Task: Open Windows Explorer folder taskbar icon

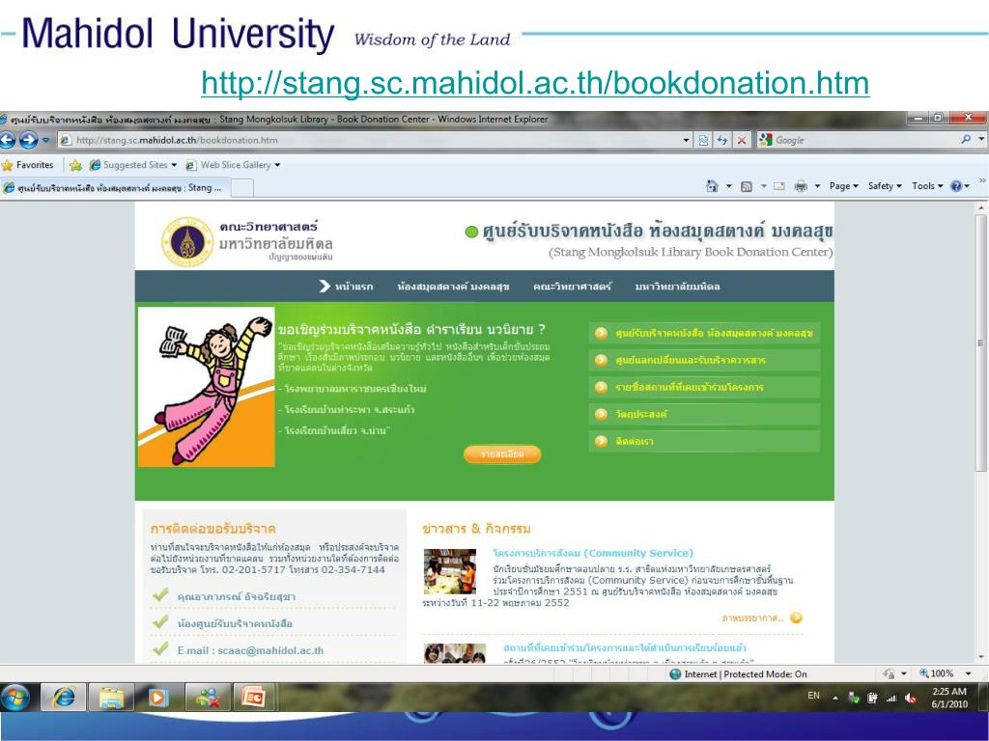Action: tap(112, 698)
